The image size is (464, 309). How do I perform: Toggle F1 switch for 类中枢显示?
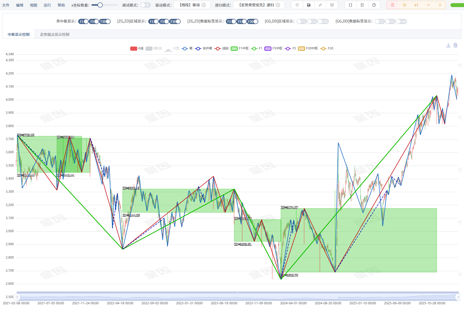click(83, 21)
